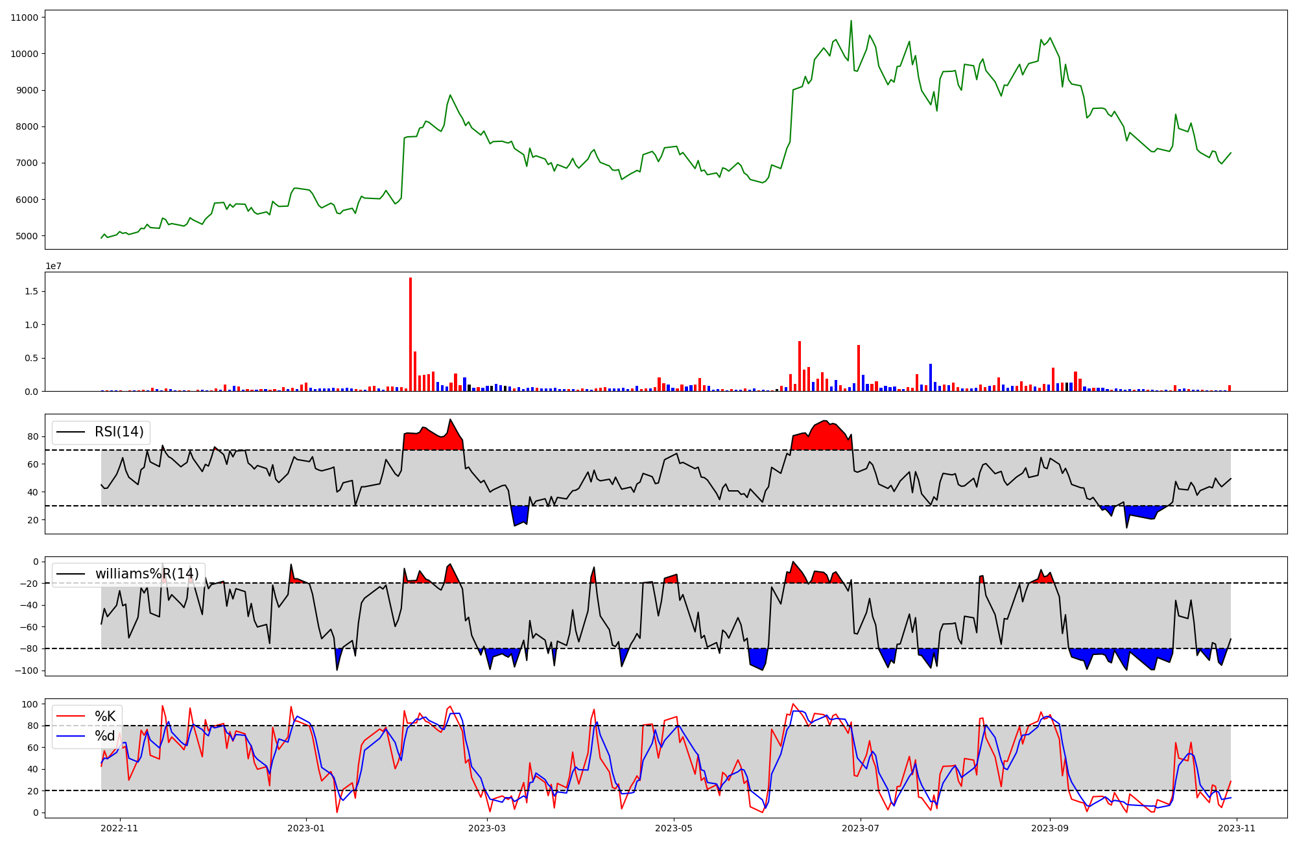Click the 2023-01 x-axis date label

(306, 828)
